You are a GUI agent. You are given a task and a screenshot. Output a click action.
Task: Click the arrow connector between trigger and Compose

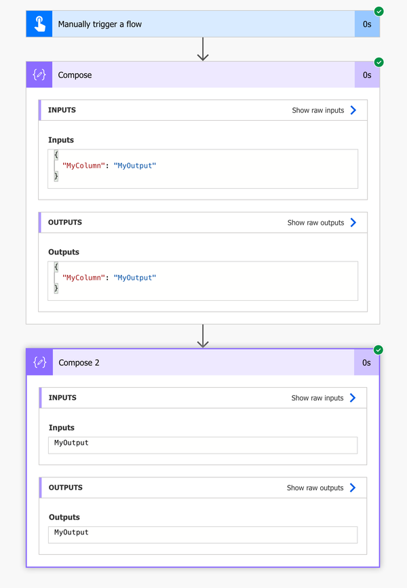(203, 49)
